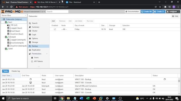Open Job Detail for the backup
The image size is (181, 101).
(79, 21)
